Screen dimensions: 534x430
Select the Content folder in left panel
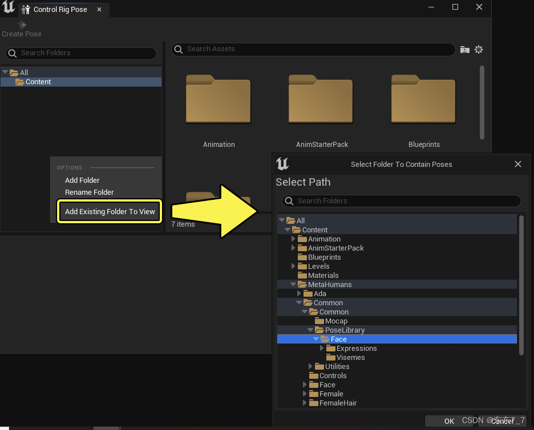coord(81,82)
